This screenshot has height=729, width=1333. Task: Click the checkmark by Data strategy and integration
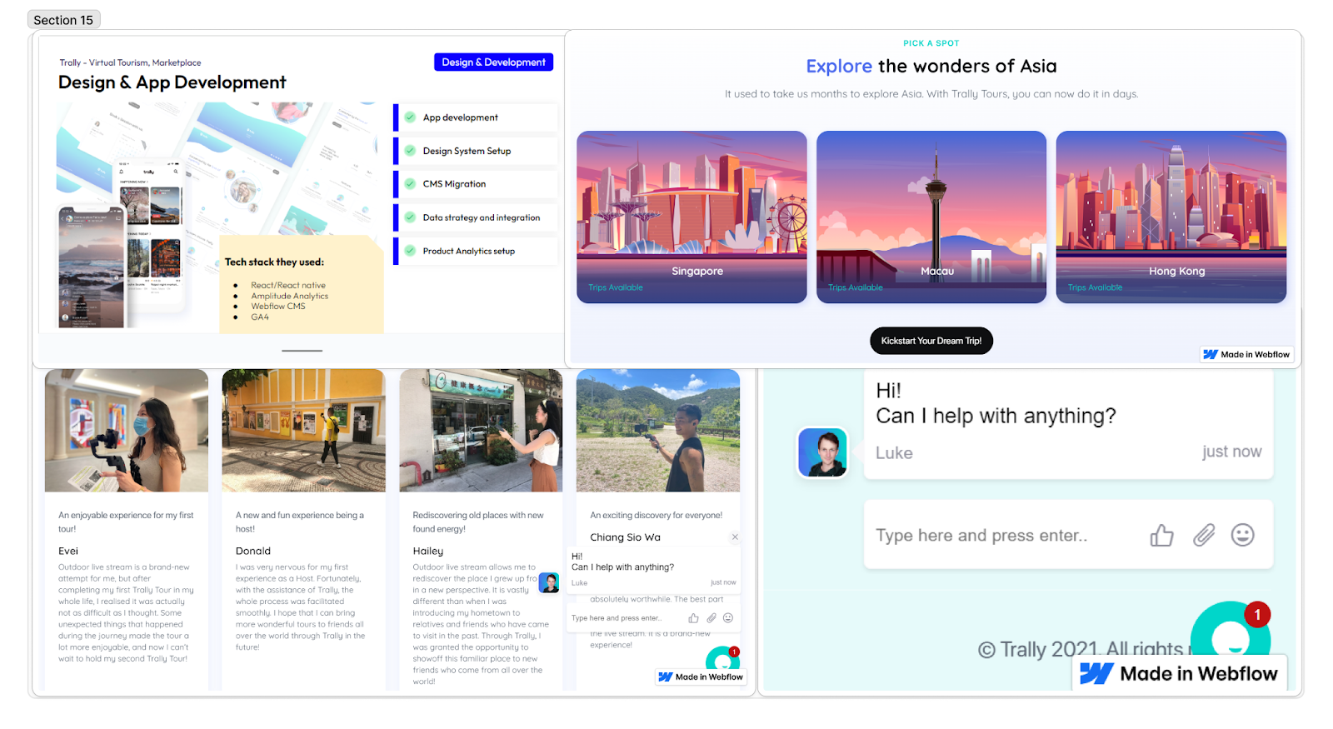410,217
